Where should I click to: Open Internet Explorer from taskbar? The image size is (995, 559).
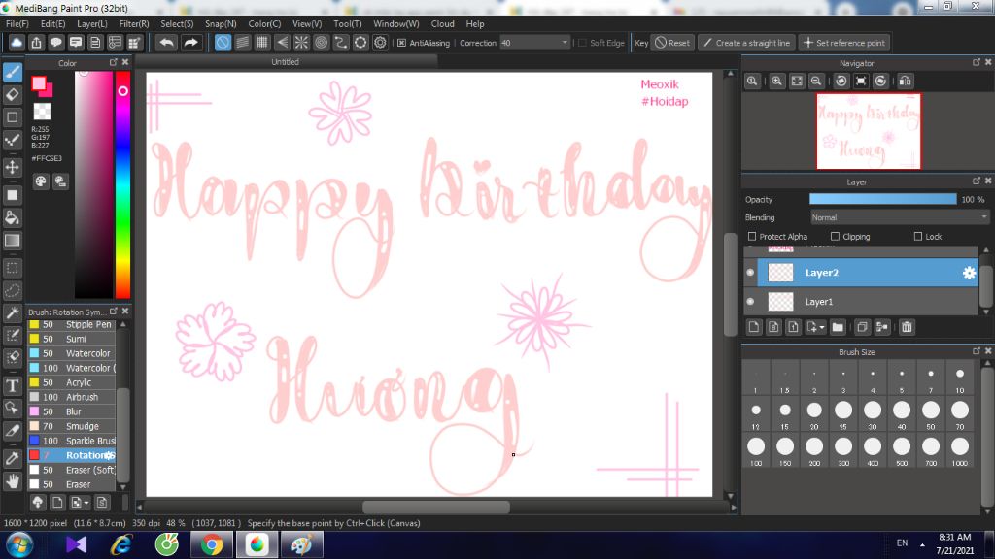(120, 544)
